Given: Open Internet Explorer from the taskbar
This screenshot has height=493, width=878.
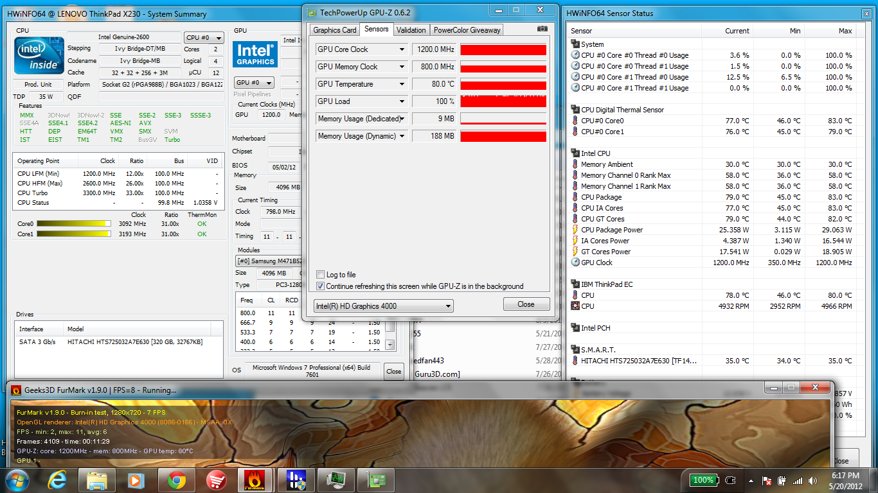Looking at the screenshot, I should (x=58, y=480).
